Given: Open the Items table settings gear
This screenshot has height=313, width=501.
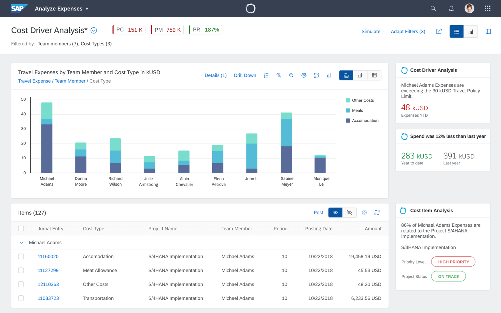Looking at the screenshot, I should [x=364, y=213].
